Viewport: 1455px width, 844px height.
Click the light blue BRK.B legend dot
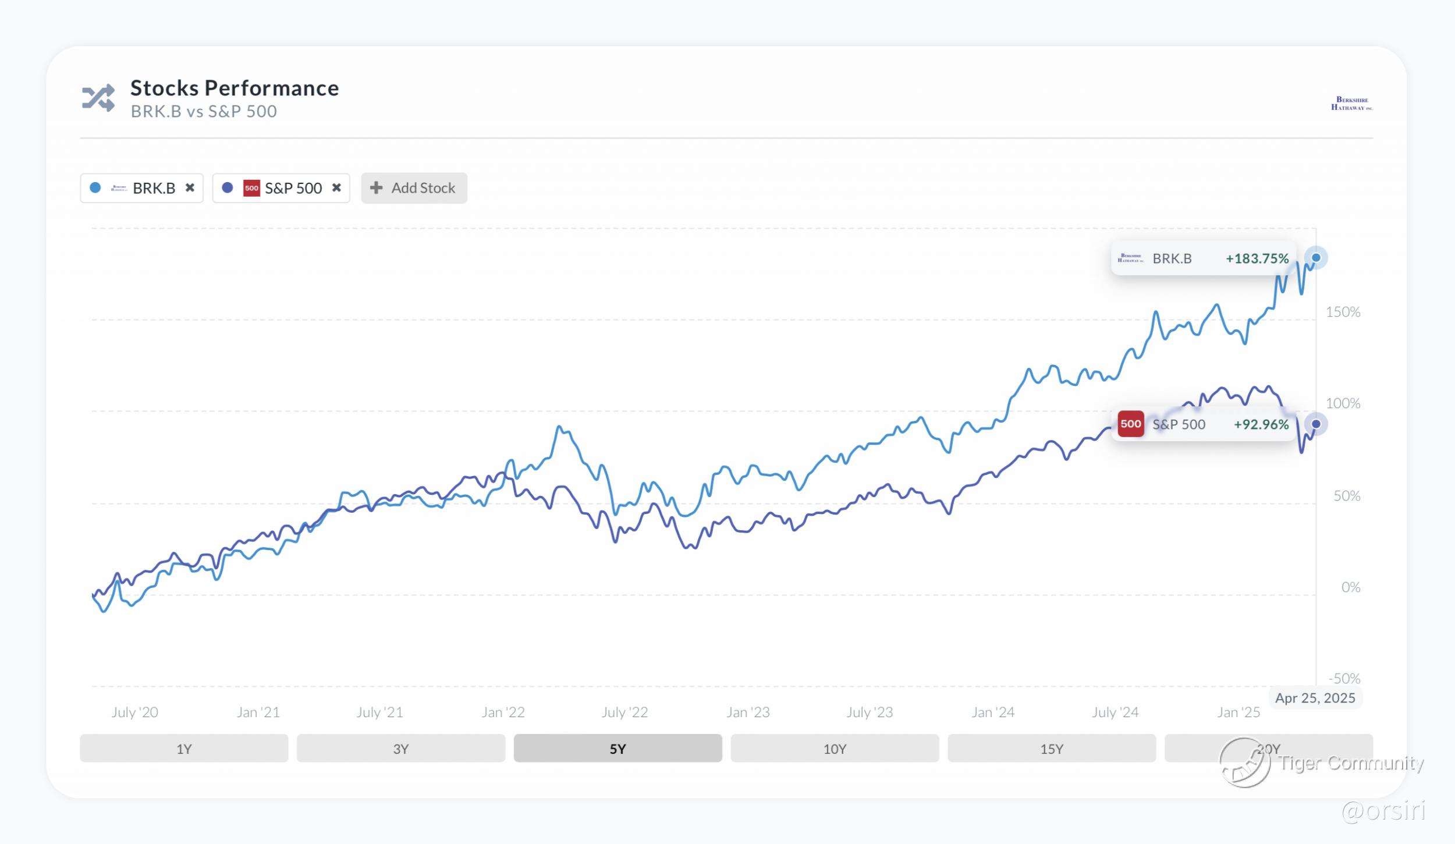95,187
